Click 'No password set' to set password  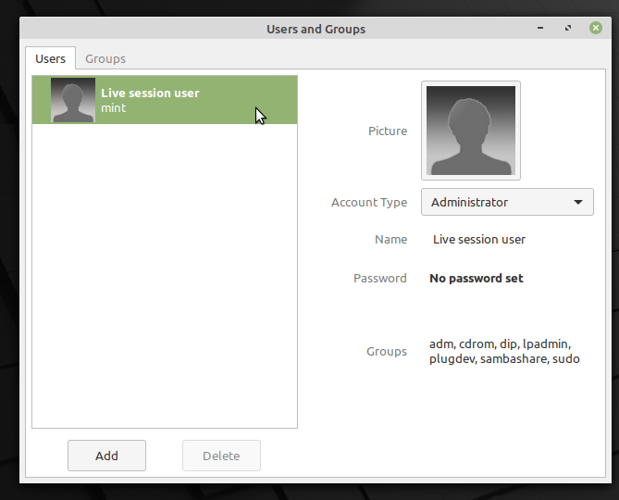click(x=476, y=278)
